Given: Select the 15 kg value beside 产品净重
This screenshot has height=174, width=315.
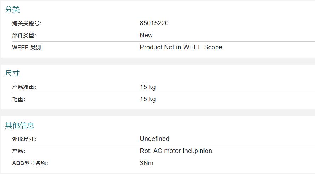Looking at the screenshot, I should [148, 87].
